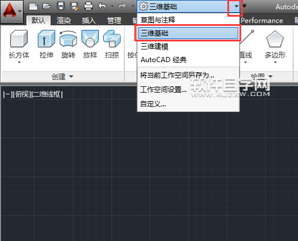
Task: Select the Sweep (扫掠) tool
Action: pos(112,44)
